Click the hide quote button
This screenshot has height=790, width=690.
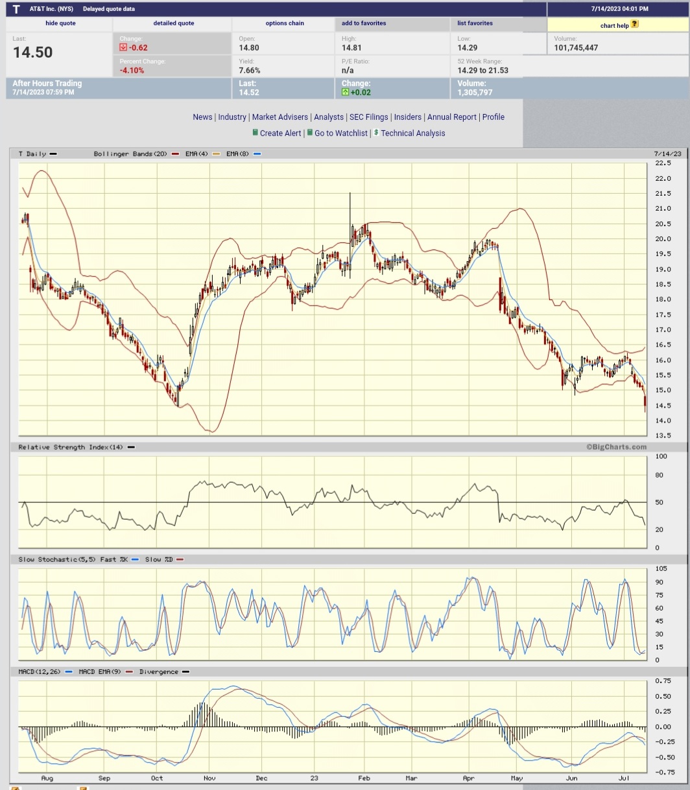[x=60, y=23]
